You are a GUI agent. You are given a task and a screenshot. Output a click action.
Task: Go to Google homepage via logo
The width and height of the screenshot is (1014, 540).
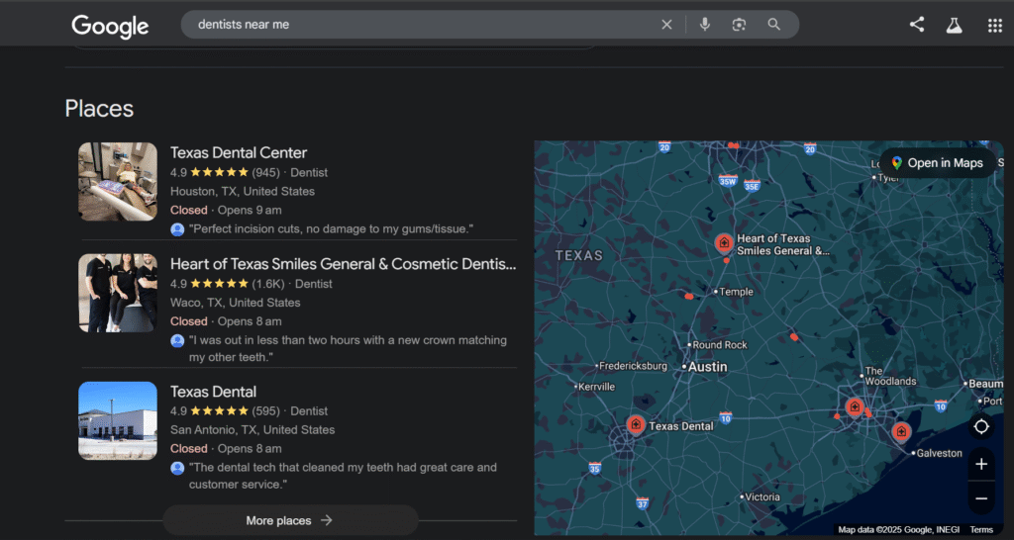click(110, 26)
